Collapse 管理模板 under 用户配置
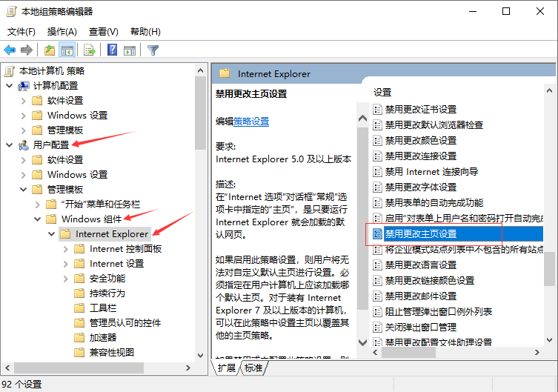This screenshot has height=392, width=558. point(24,190)
